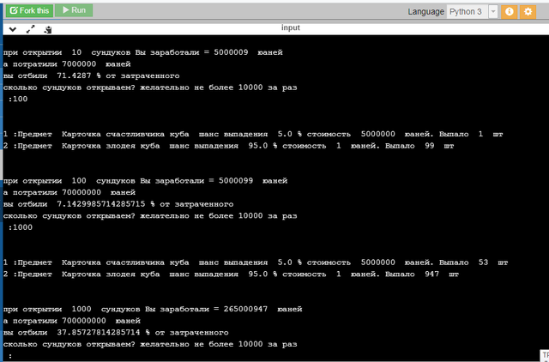Click the Language label in the toolbar
The image size is (549, 362).
[x=425, y=11]
